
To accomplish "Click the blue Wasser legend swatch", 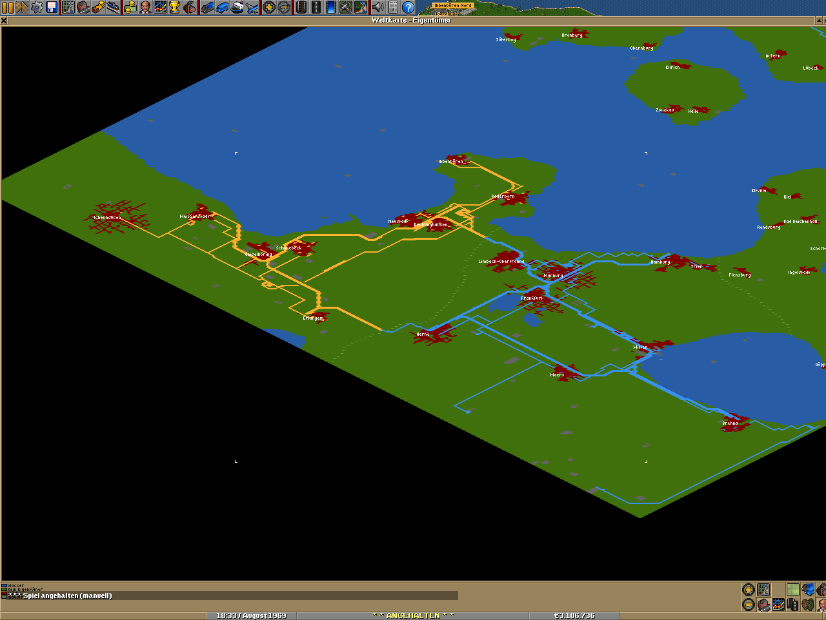I will point(4,586).
